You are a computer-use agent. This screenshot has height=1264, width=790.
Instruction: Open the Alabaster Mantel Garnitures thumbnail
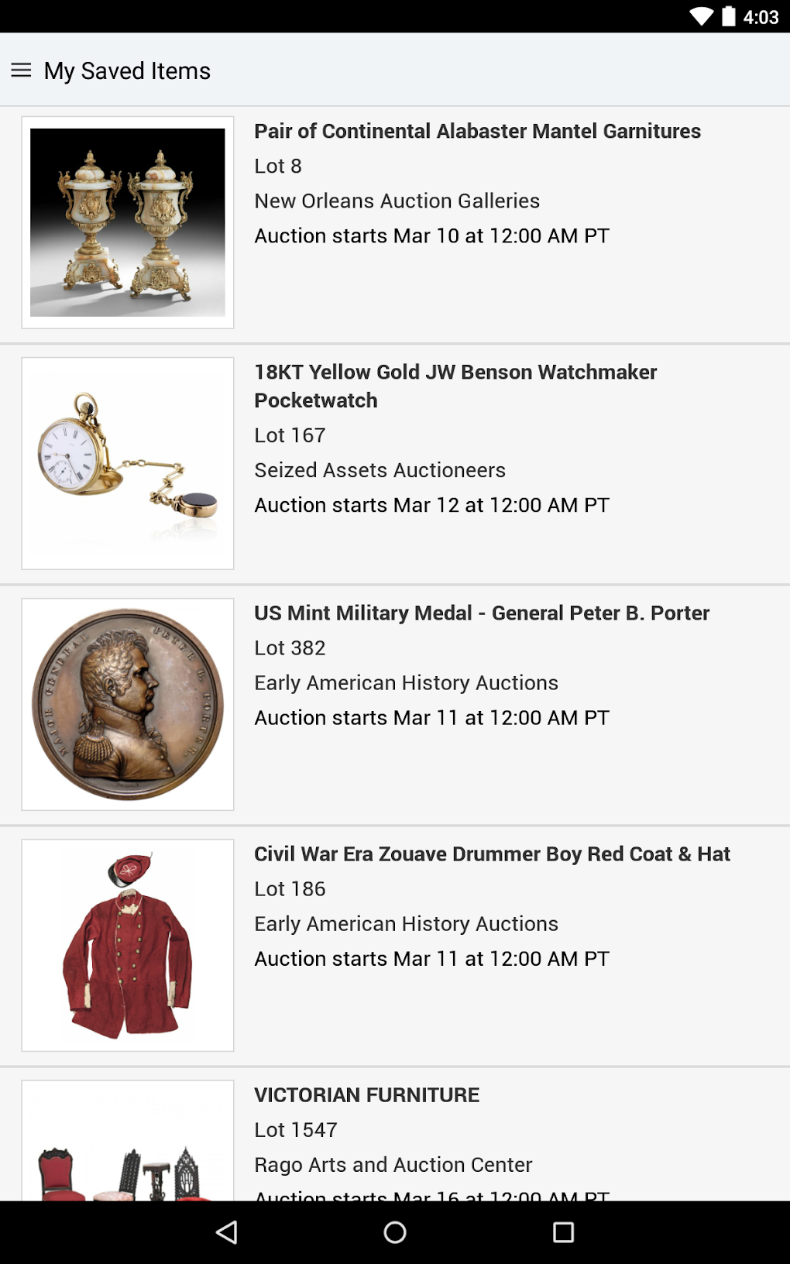click(x=128, y=222)
